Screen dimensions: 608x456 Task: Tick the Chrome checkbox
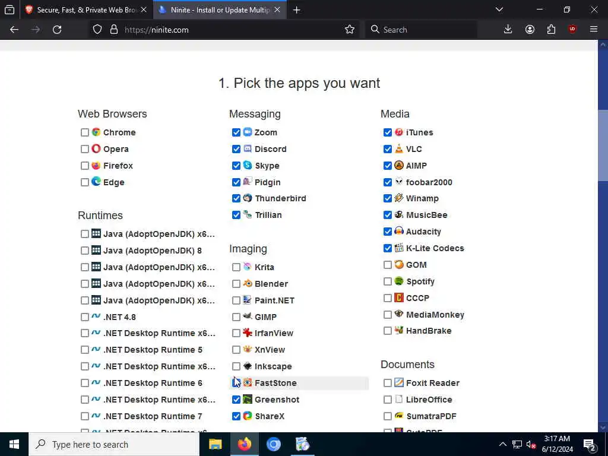tap(85, 132)
